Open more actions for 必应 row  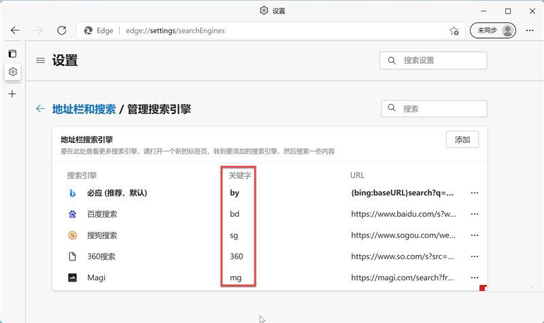click(x=474, y=193)
